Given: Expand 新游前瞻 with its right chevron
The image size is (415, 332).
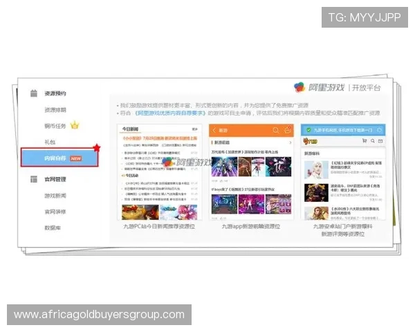Looking at the screenshot, I should (290, 142).
